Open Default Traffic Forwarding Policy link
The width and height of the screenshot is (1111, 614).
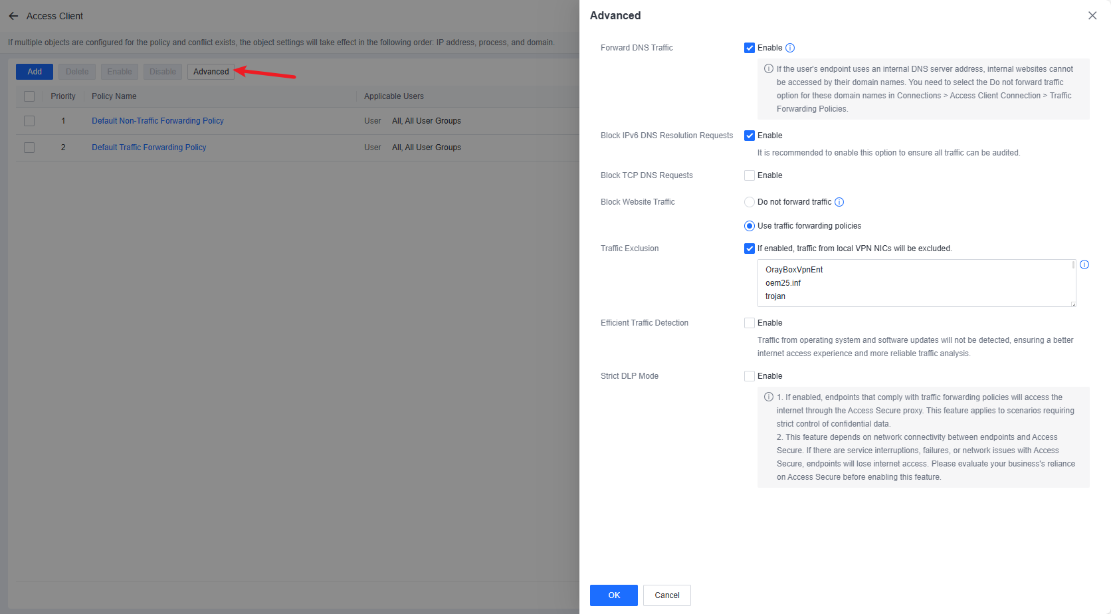coord(149,148)
